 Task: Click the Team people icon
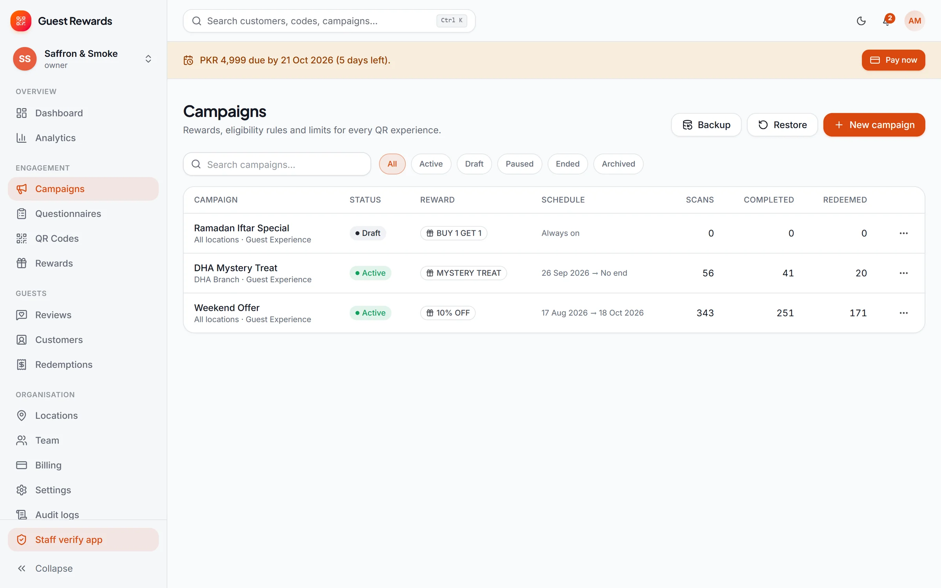(22, 441)
